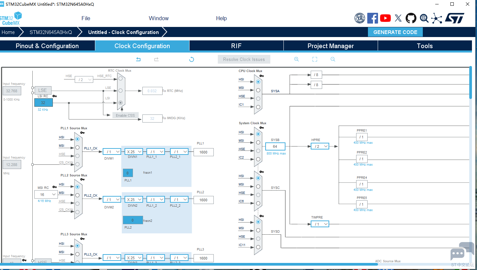The width and height of the screenshot is (477, 270).
Task: Zoom out of the clock diagram
Action: click(x=333, y=59)
